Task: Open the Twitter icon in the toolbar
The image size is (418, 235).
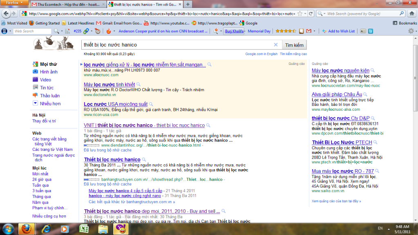Action: click(x=371, y=31)
